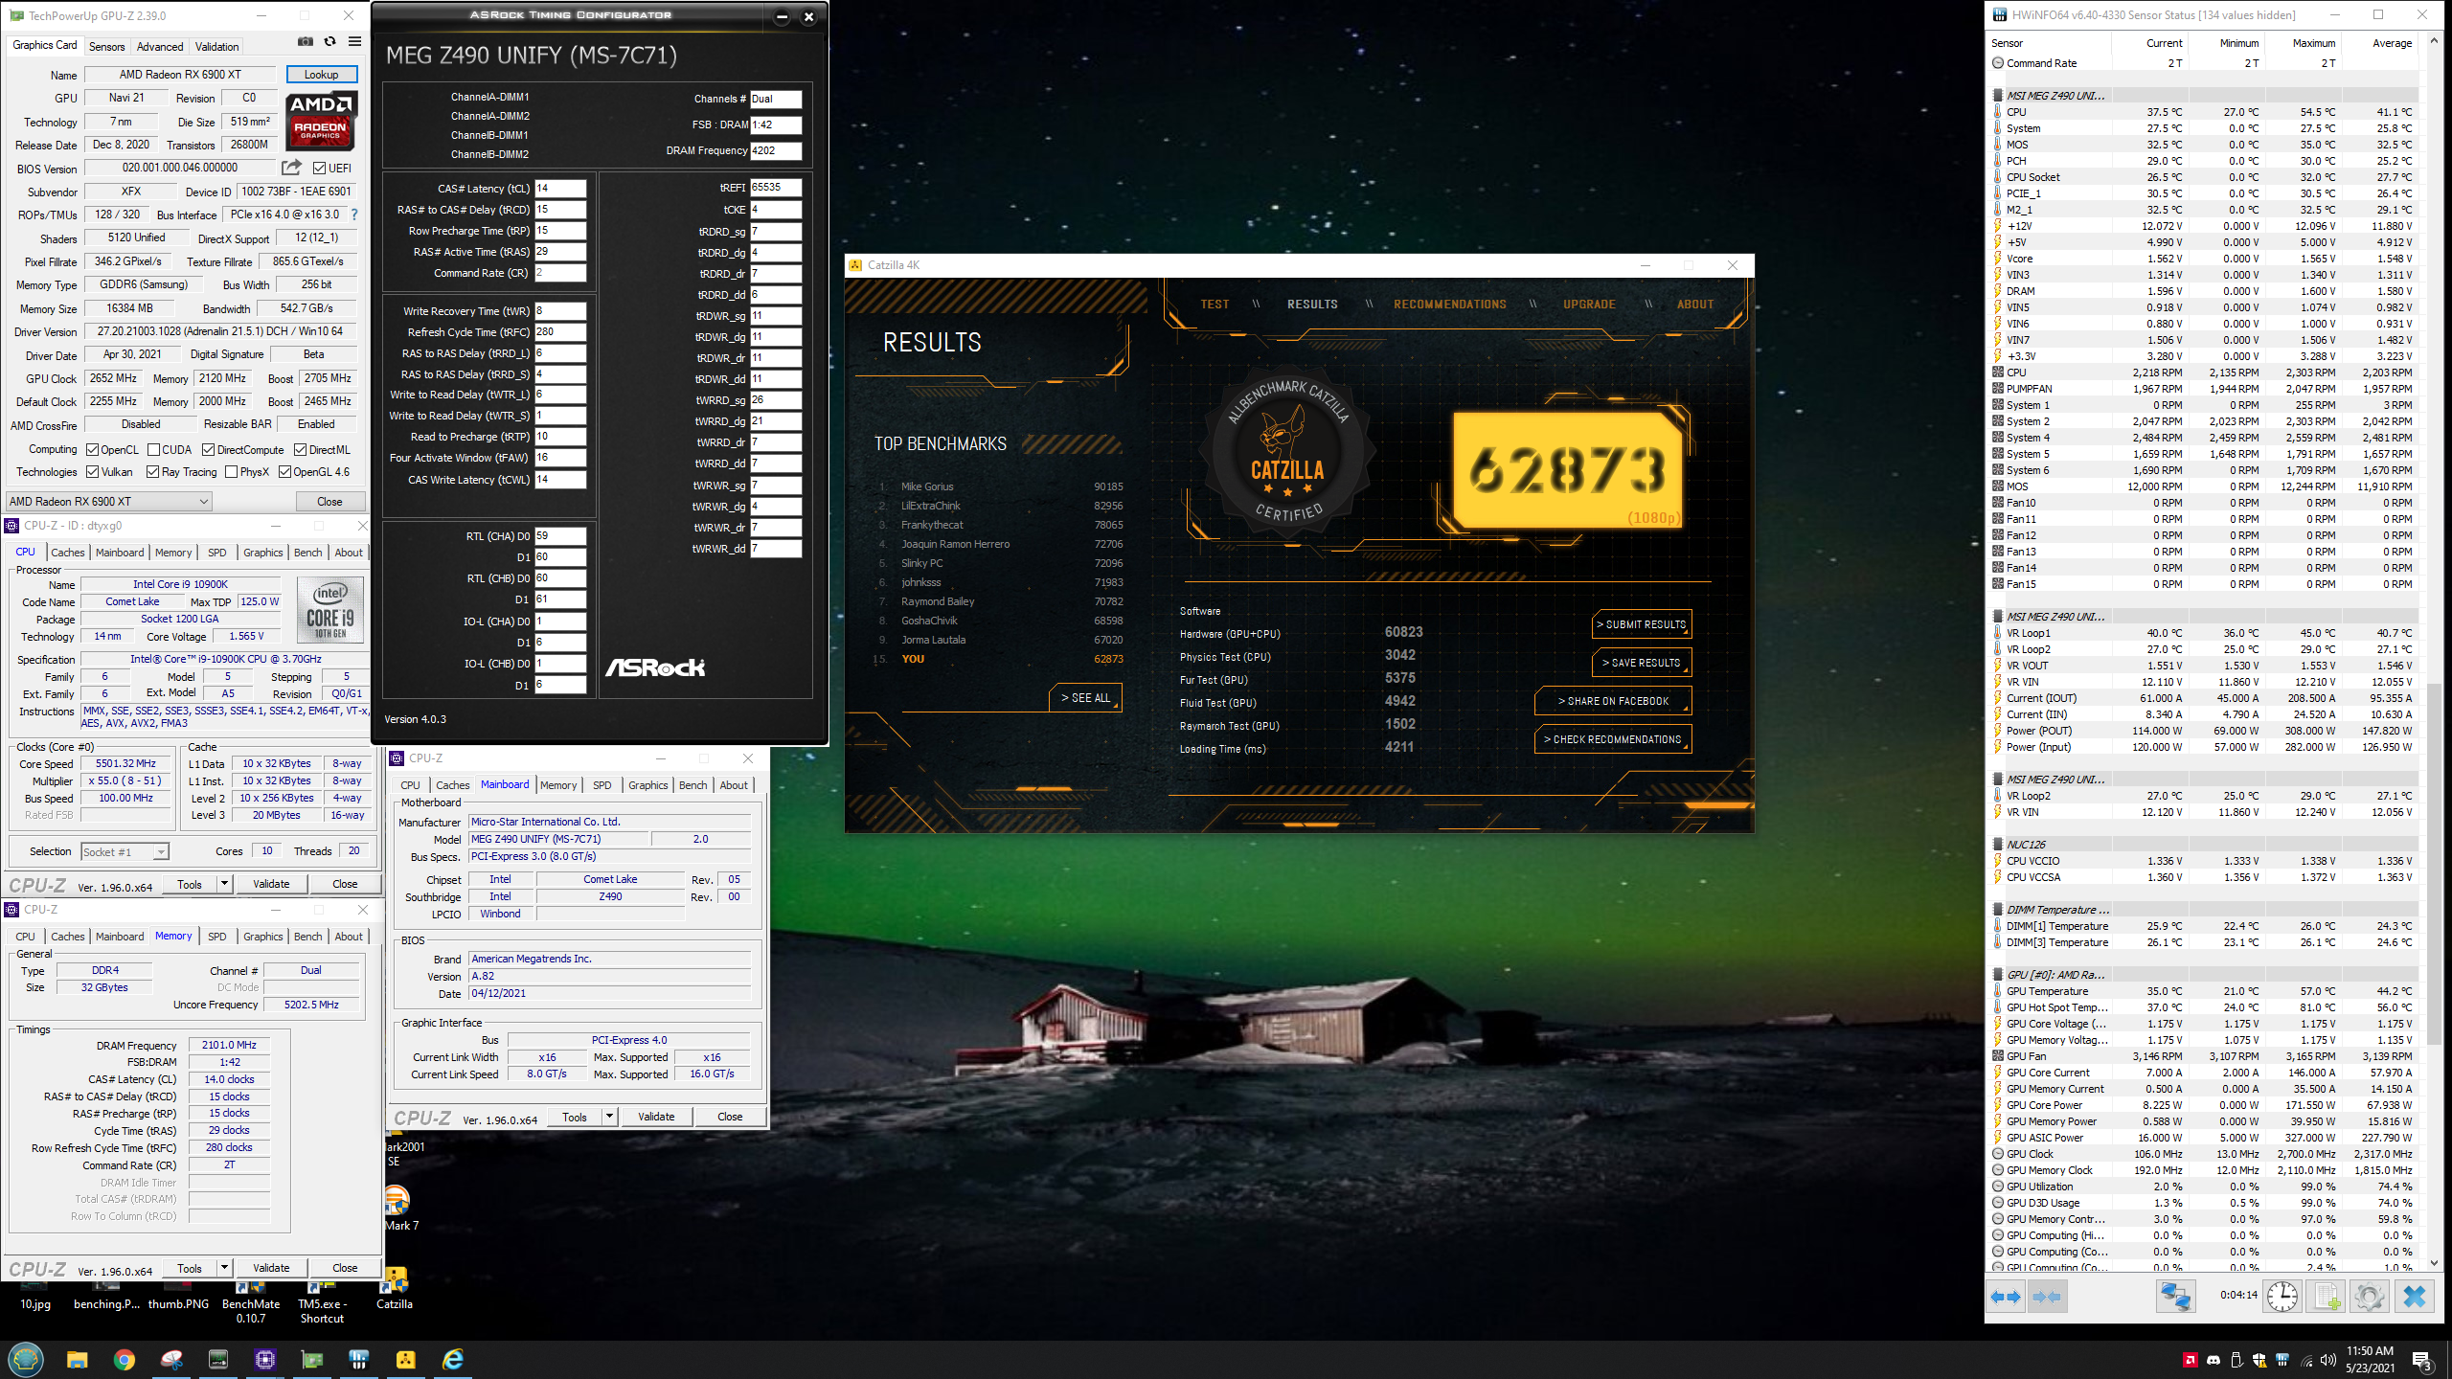Image resolution: width=2452 pixels, height=1379 pixels.
Task: Click the GPU-Z refresh icon
Action: 329,42
